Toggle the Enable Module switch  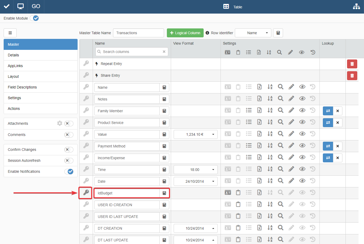pos(34,18)
